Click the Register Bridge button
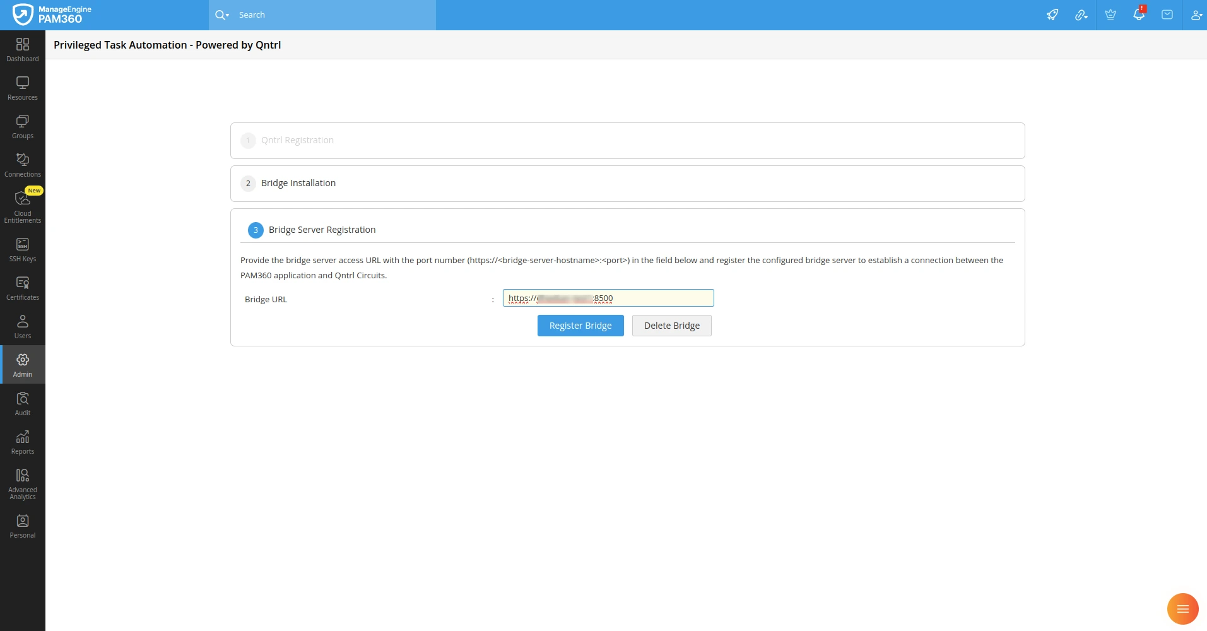Viewport: 1207px width, 631px height. pyautogui.click(x=580, y=325)
